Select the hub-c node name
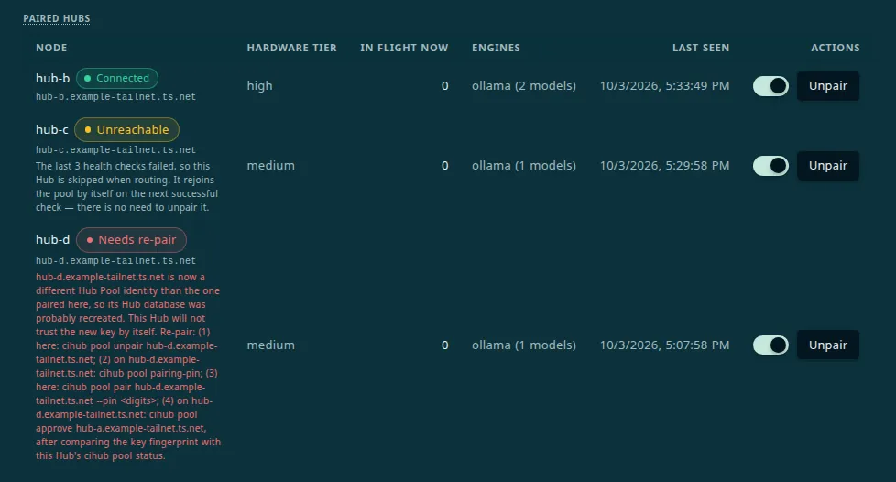Screen dimensions: 896x482 point(52,130)
